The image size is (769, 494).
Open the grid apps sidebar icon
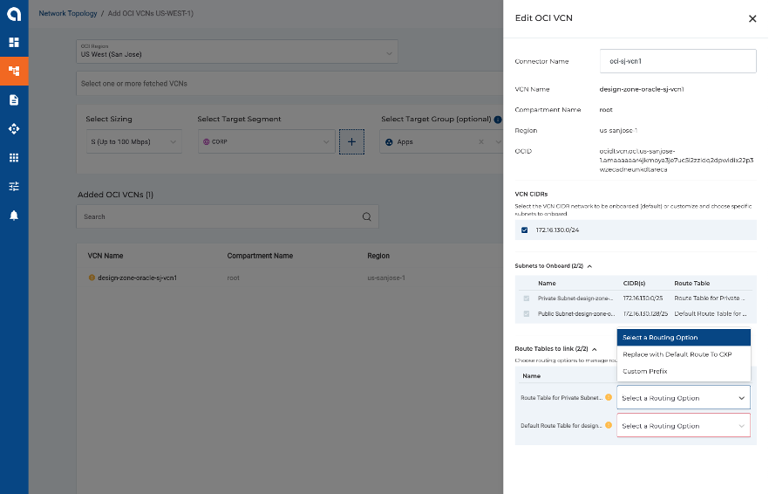14,157
